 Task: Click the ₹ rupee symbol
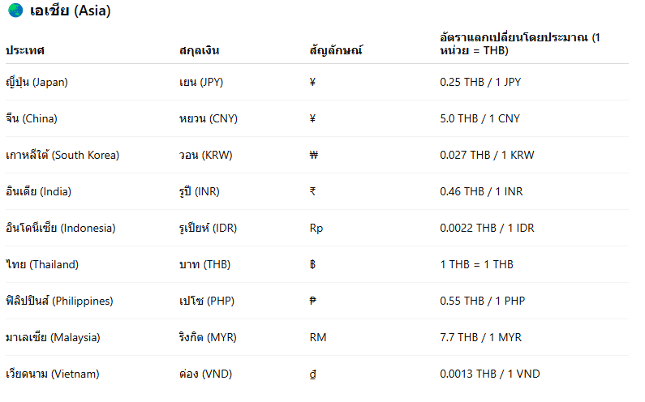click(313, 192)
